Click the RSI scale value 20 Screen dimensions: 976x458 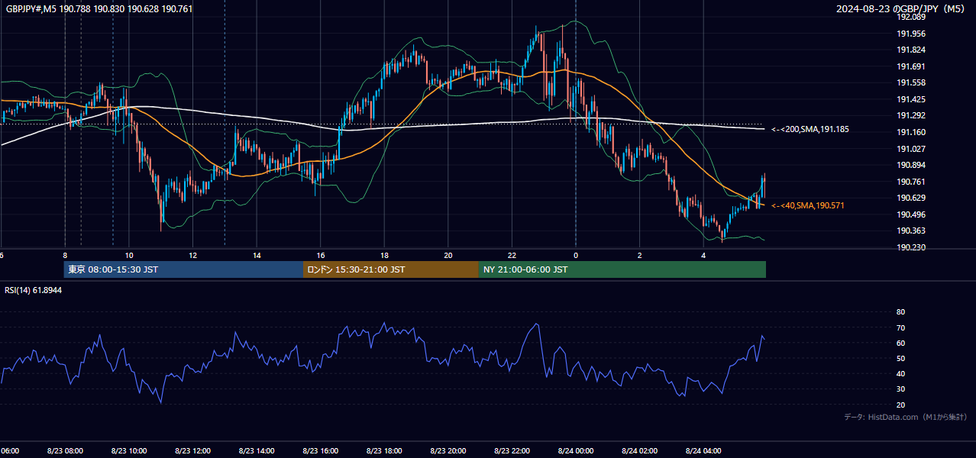coord(900,405)
